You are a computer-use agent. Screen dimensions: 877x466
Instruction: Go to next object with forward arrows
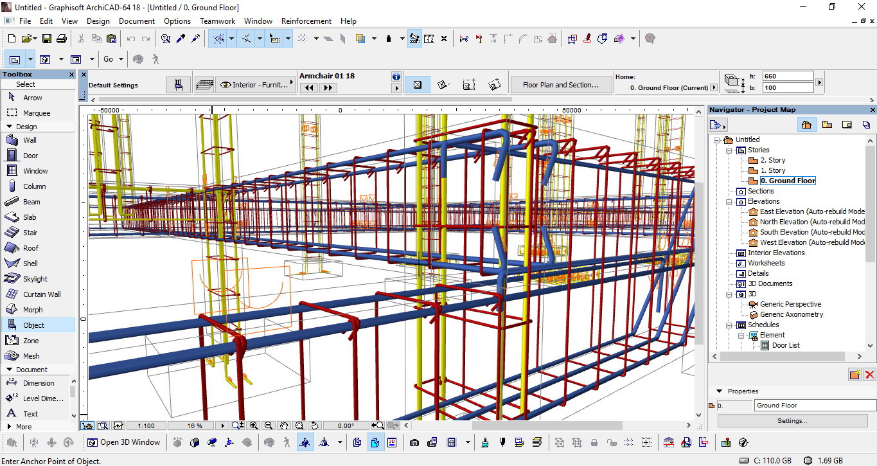tap(328, 88)
